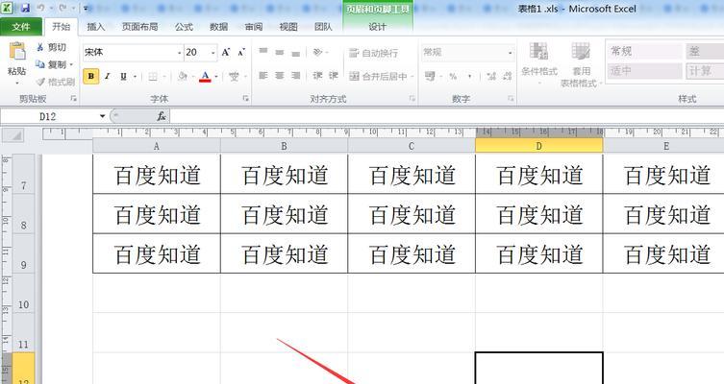Click column D header
Viewport: 724px width, 384px height.
(538, 146)
